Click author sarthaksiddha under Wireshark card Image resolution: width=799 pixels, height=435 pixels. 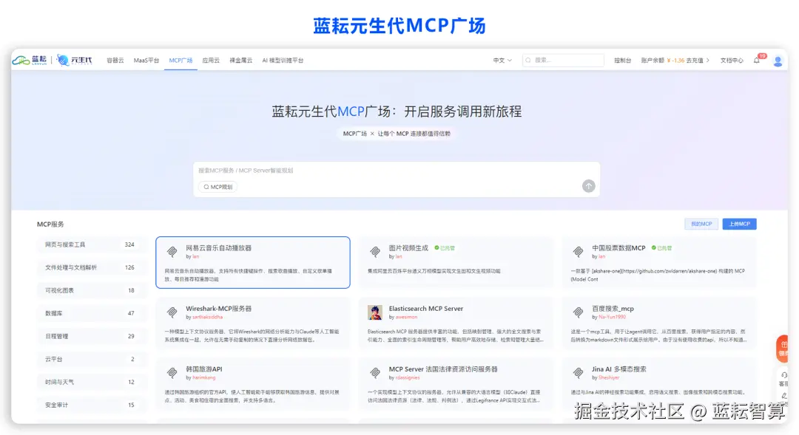[207, 317]
